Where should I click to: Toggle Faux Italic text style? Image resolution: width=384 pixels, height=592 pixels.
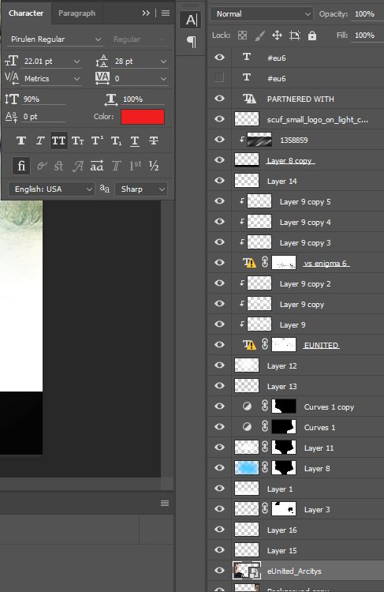pyautogui.click(x=40, y=141)
